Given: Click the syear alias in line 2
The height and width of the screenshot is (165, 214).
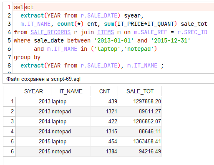Looking at the screenshot, I should (x=132, y=15).
